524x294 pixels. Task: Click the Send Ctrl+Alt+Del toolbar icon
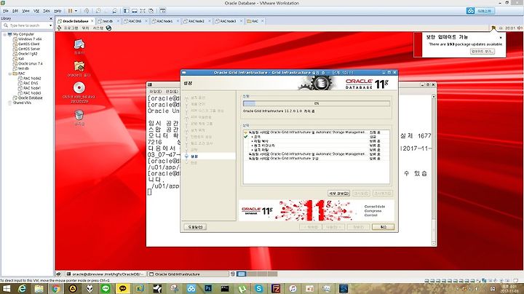pos(87,11)
